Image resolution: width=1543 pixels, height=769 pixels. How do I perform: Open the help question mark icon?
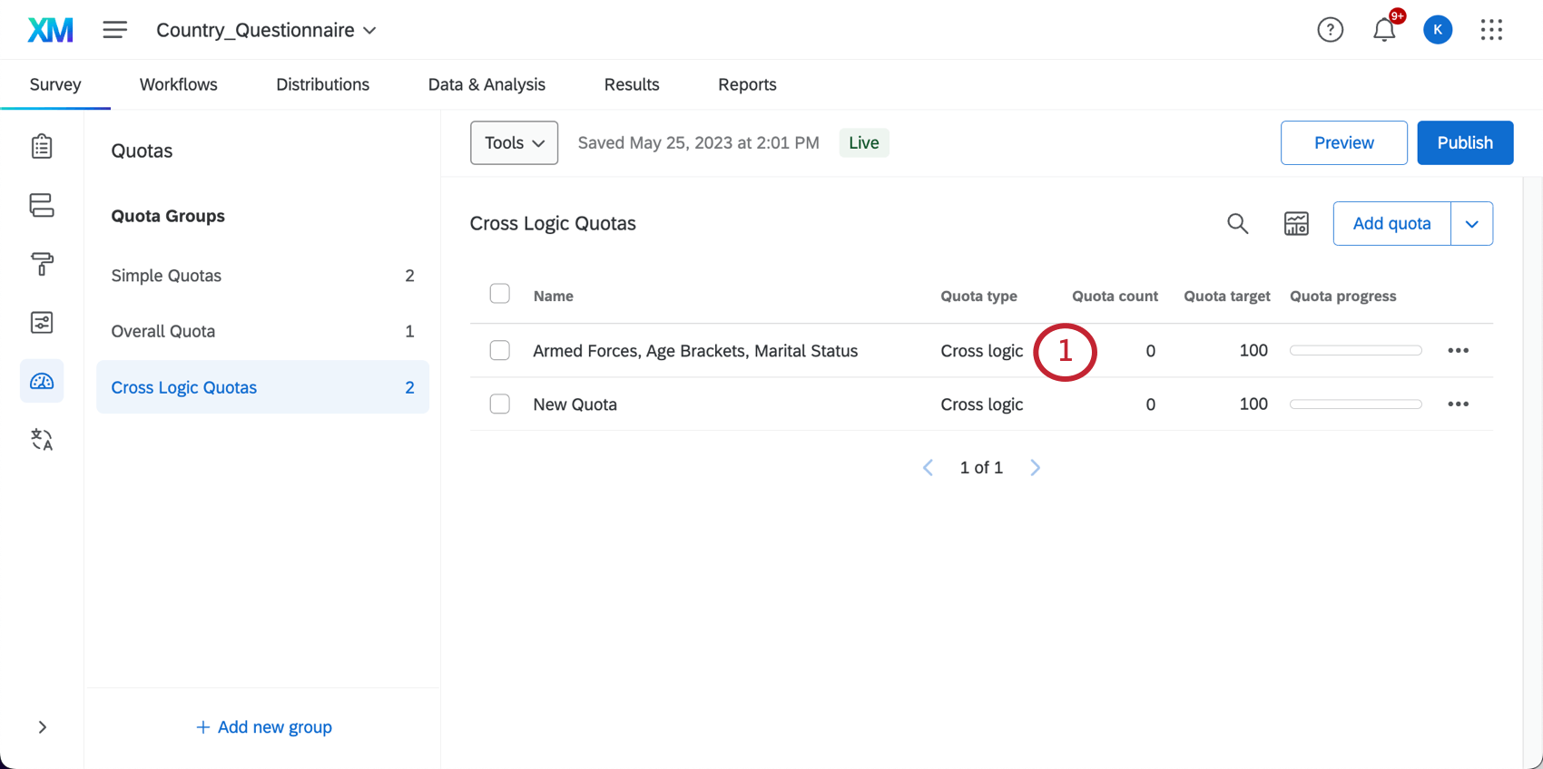pyautogui.click(x=1330, y=30)
